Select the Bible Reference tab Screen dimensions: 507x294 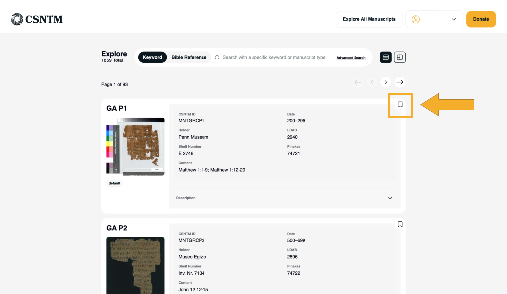tap(189, 57)
